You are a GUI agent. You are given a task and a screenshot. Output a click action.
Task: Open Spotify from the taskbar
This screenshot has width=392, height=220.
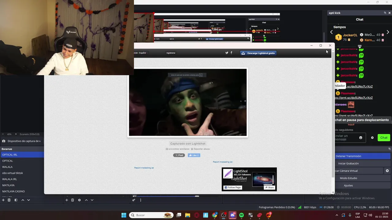[x=241, y=215]
